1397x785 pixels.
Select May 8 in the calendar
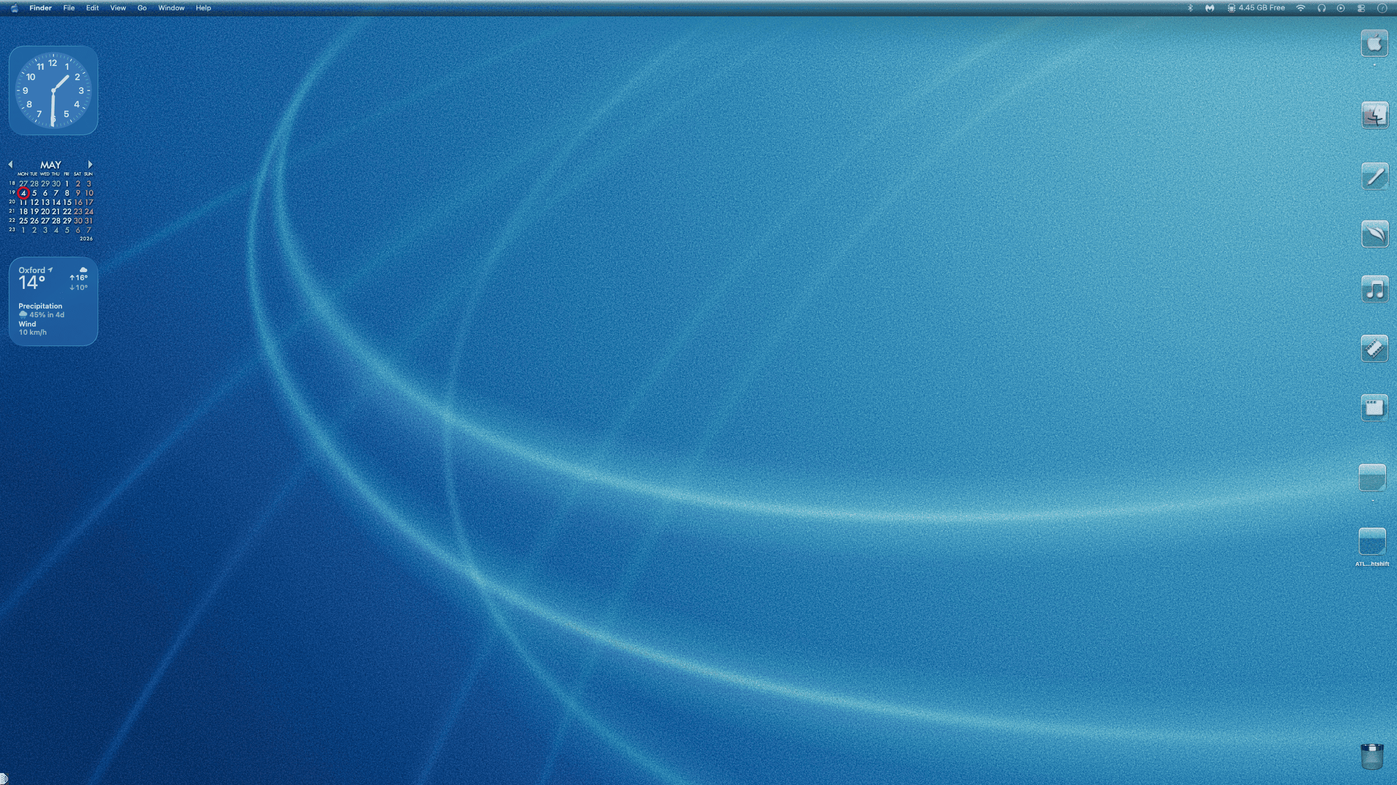point(67,193)
